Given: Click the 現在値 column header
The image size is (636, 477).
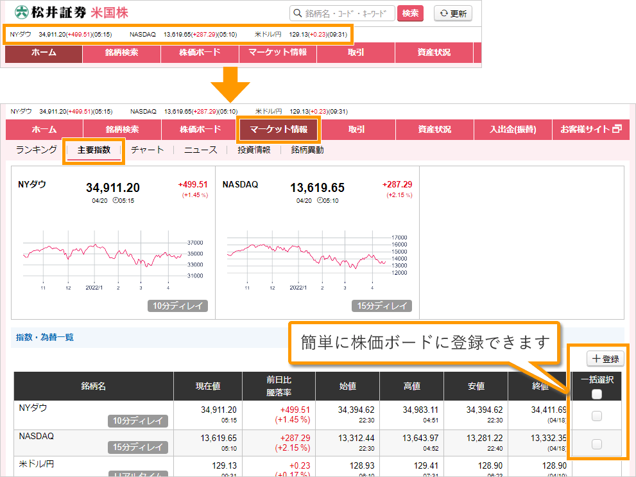Looking at the screenshot, I should pos(208,386).
